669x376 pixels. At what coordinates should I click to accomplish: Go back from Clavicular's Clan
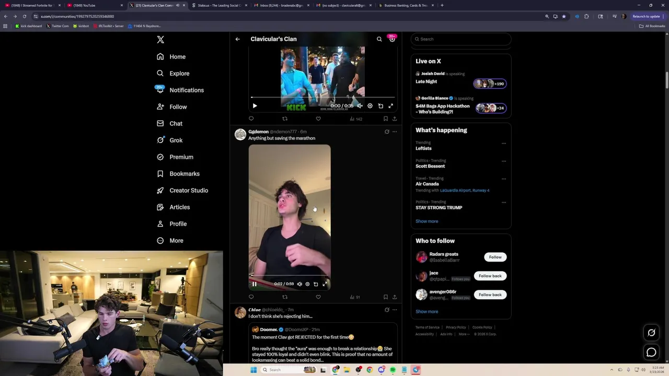click(237, 39)
